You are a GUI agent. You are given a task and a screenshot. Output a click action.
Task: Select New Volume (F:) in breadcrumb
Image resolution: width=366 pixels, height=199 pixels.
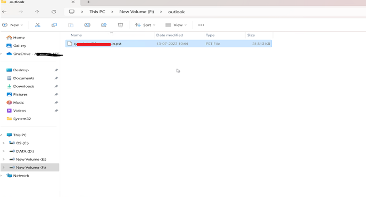click(x=137, y=12)
